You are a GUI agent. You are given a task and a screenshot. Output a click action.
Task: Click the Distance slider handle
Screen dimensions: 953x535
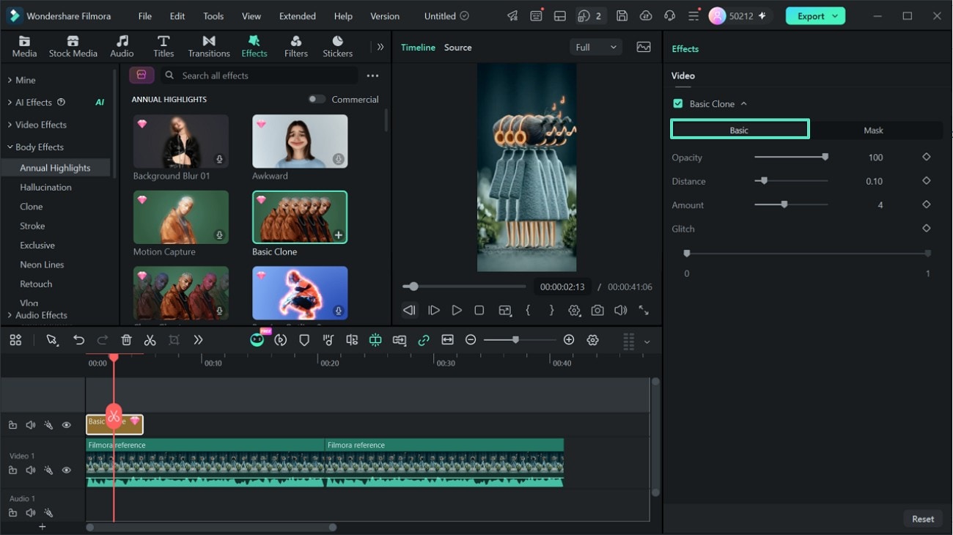(x=764, y=180)
